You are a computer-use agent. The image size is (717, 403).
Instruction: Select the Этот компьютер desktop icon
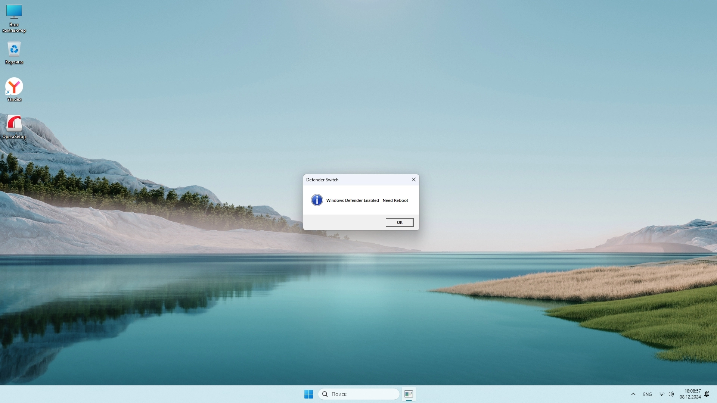click(14, 12)
